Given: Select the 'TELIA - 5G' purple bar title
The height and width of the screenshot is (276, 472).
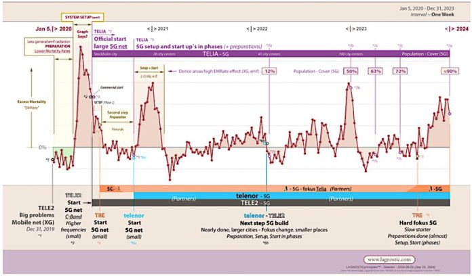Looking at the screenshot, I should 216,54.
